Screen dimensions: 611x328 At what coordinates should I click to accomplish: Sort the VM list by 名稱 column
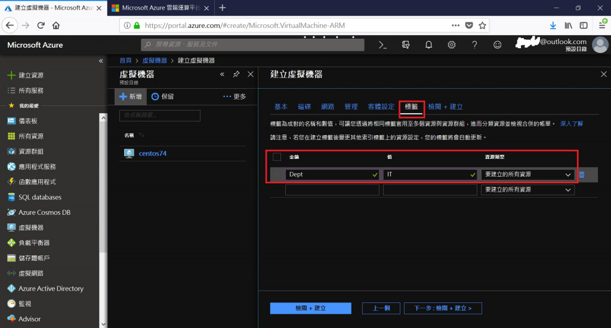(x=134, y=135)
